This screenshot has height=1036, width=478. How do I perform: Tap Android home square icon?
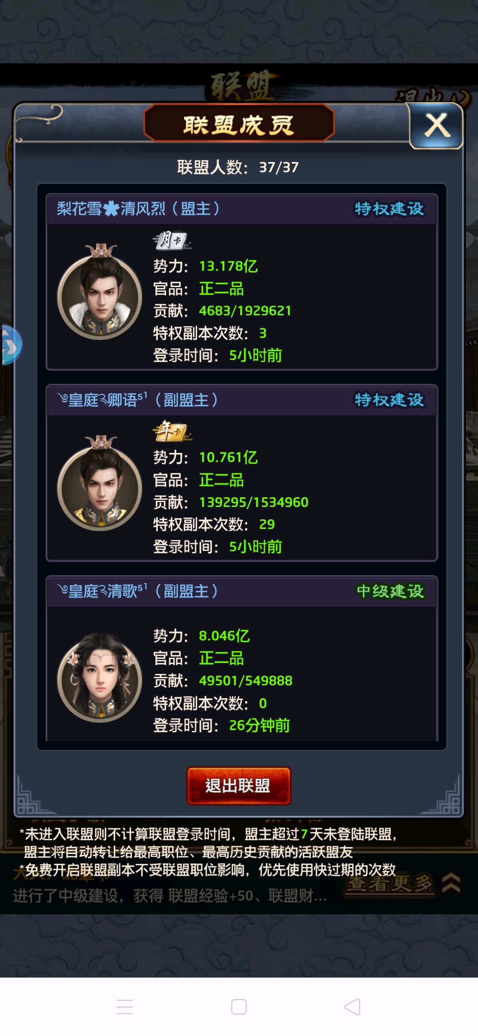[239, 1007]
